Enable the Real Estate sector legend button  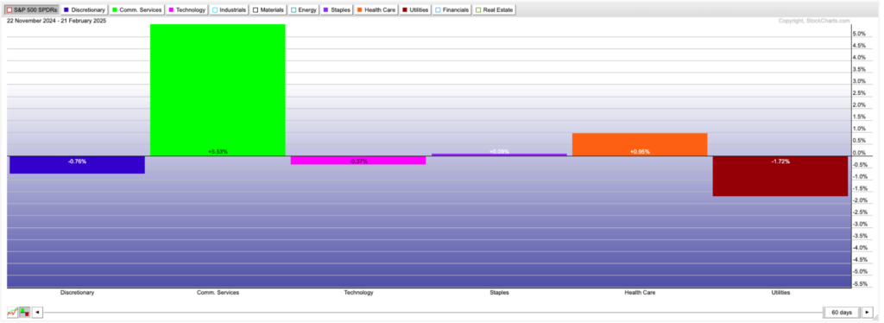tap(494, 9)
